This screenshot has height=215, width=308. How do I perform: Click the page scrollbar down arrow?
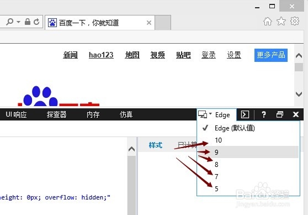click(299, 94)
